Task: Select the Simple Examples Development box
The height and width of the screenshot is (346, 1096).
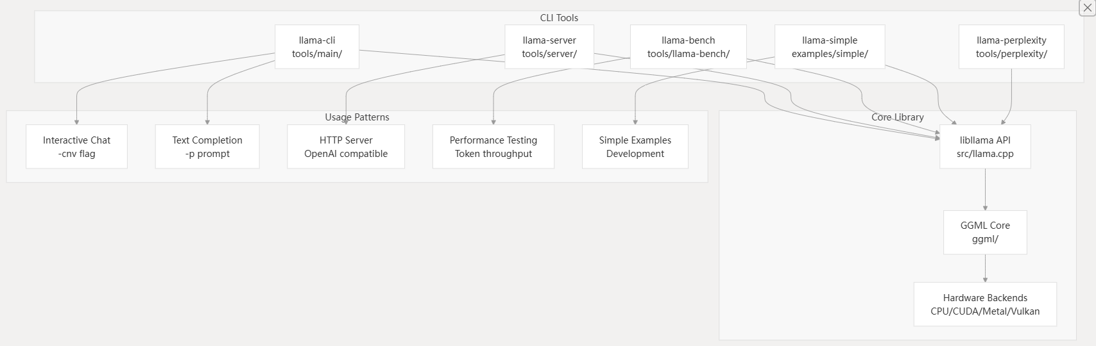Action: click(x=635, y=147)
